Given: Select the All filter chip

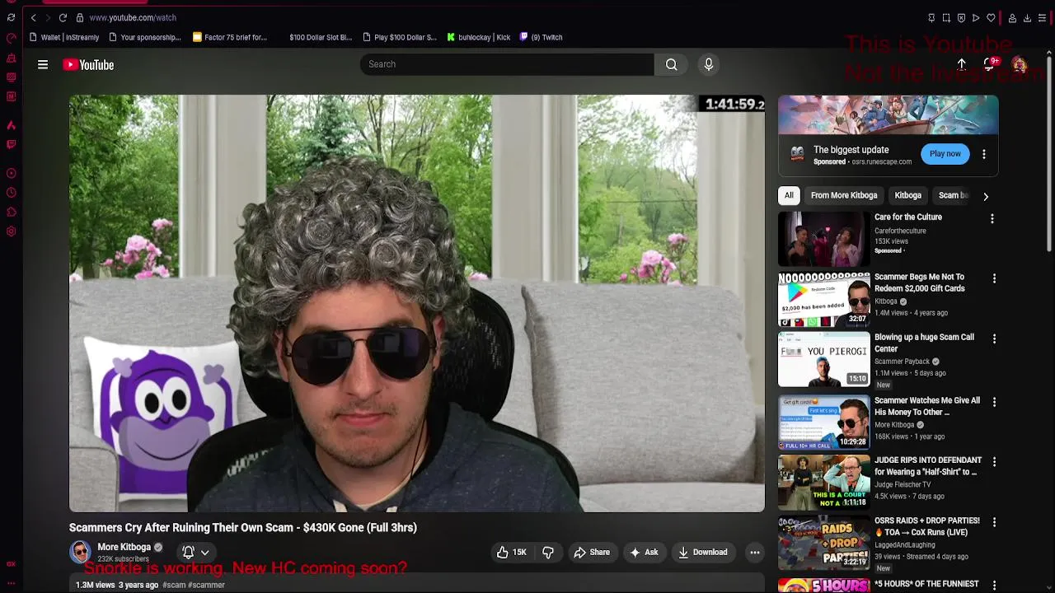Looking at the screenshot, I should pos(789,195).
